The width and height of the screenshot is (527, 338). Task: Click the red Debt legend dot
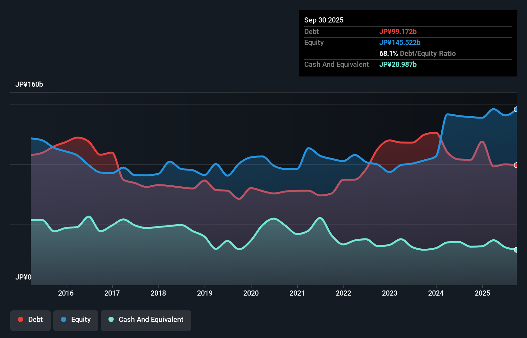tap(21, 319)
